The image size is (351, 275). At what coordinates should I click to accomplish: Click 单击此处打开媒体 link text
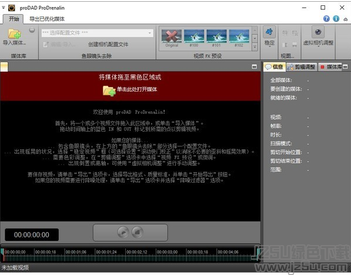[x=137, y=89]
